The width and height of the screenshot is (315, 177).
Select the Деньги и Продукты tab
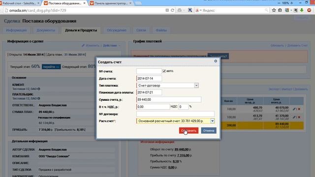[x=81, y=30]
